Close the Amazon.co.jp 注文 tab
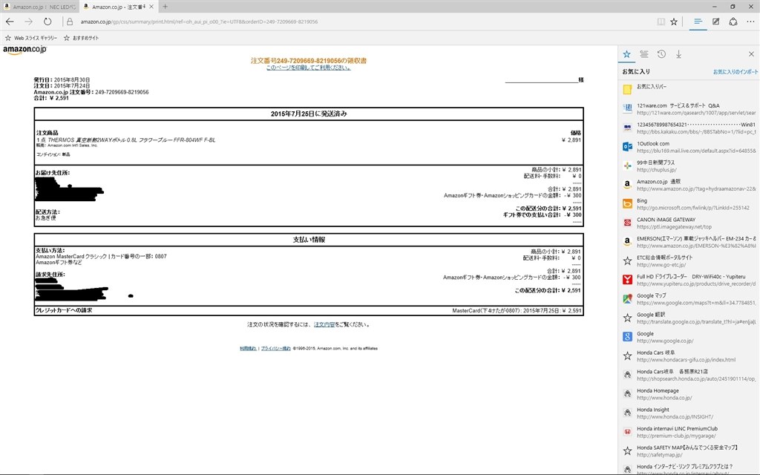 151,7
